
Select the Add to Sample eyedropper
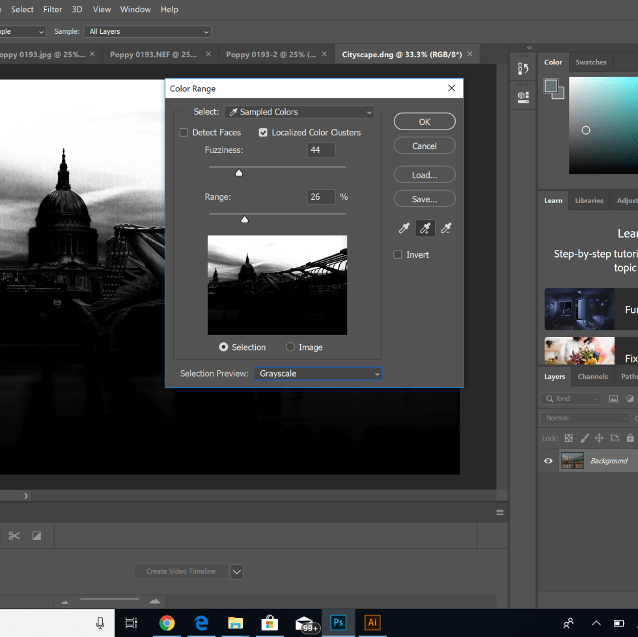click(425, 228)
